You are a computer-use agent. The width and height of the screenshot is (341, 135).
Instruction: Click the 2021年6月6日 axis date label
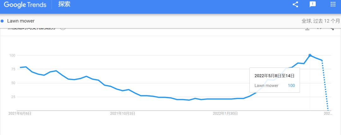pyautogui.click(x=20, y=114)
